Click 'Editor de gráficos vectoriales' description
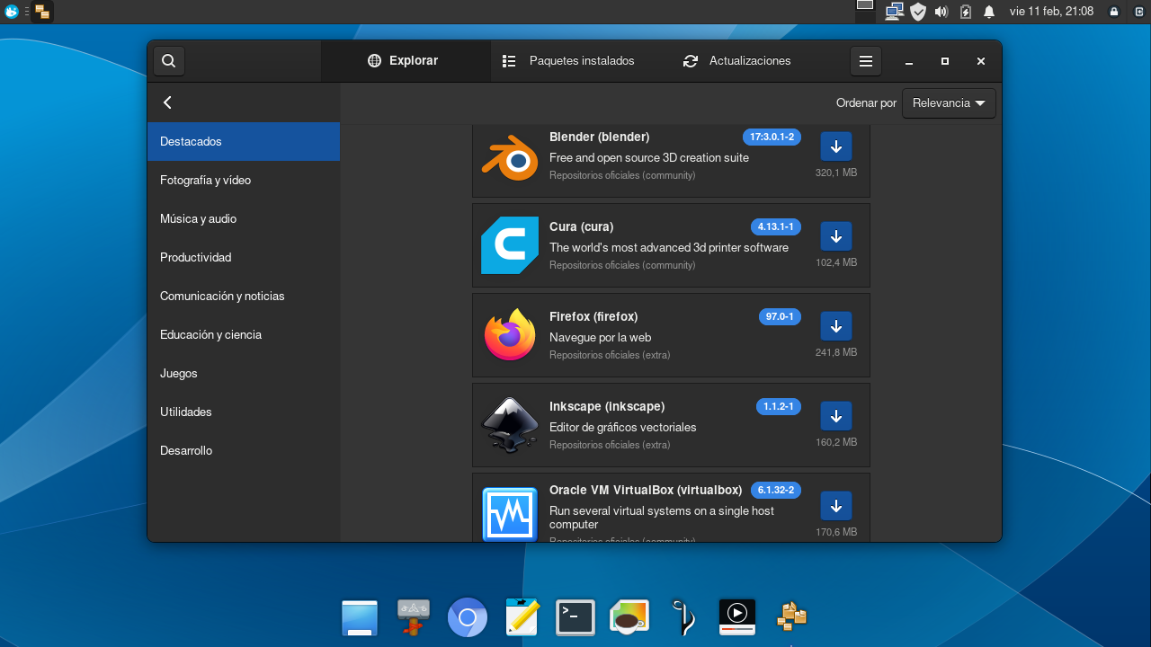Viewport: 1151px width, 647px height. (x=623, y=428)
